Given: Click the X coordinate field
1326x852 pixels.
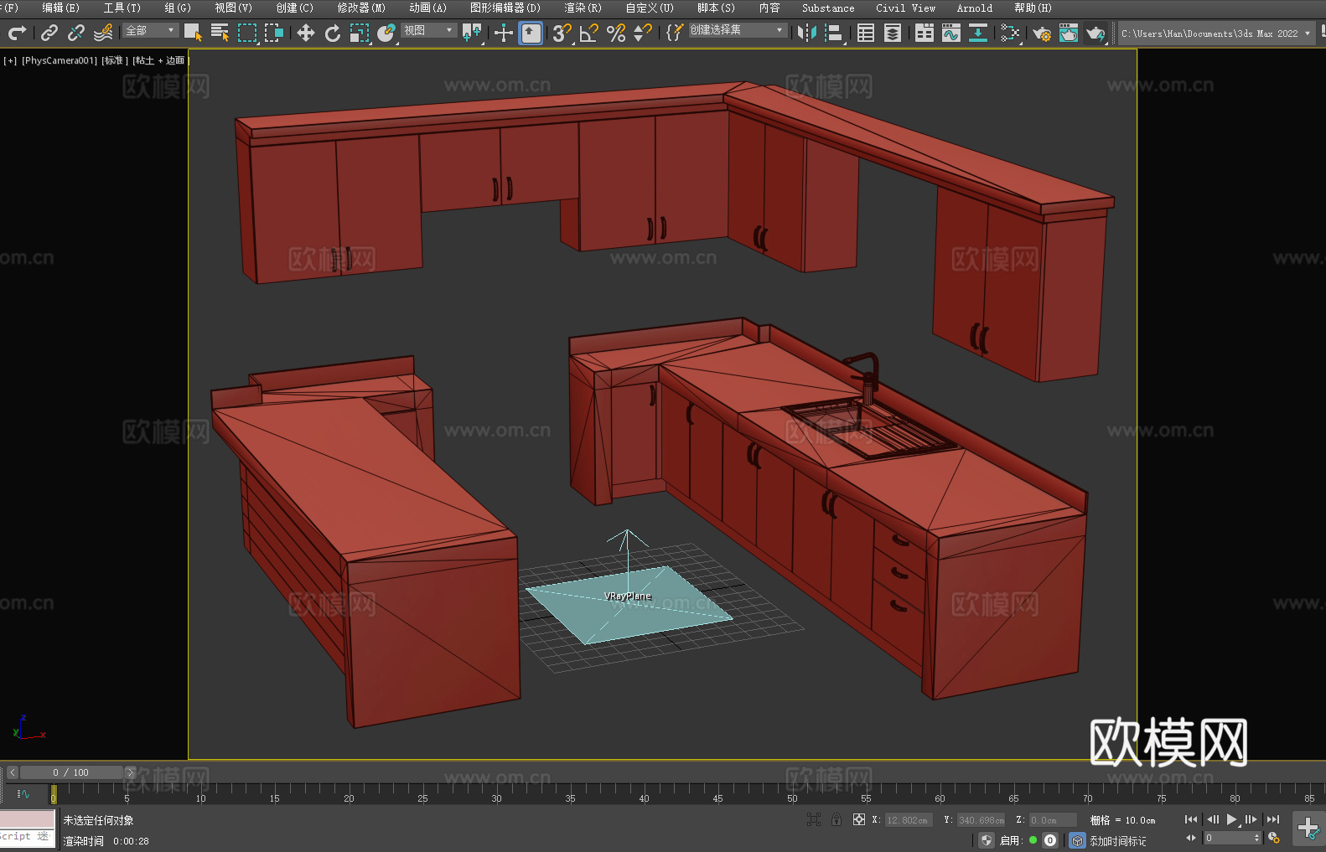Looking at the screenshot, I should coord(908,820).
